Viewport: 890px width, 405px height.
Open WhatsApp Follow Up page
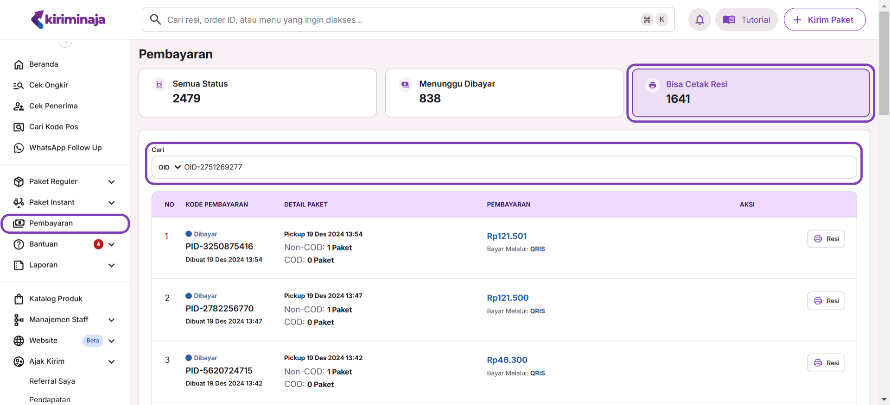[65, 148]
